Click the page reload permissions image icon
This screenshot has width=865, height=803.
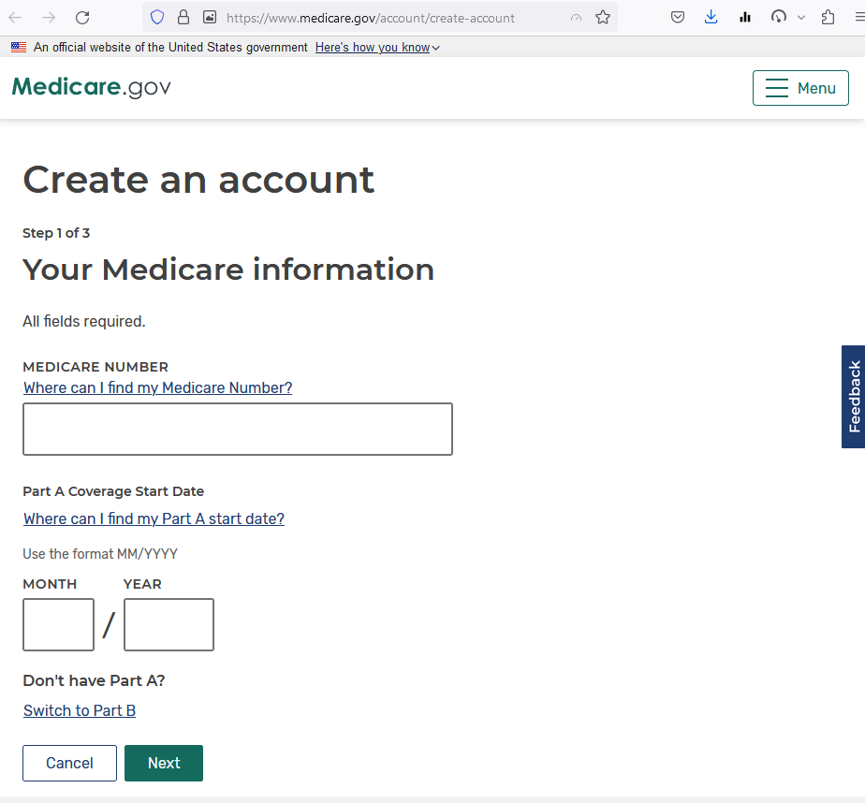[209, 17]
